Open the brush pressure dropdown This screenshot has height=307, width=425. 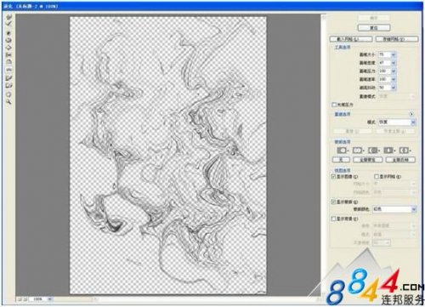pyautogui.click(x=394, y=71)
